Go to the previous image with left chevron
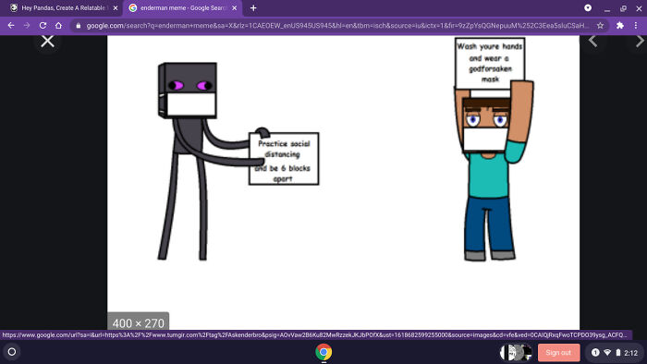 [593, 42]
